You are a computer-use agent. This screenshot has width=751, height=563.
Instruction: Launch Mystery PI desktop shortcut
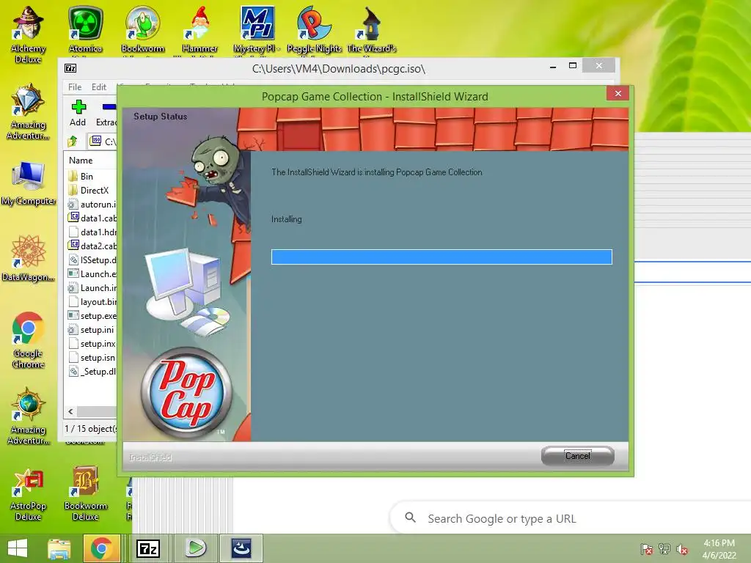[x=257, y=29]
